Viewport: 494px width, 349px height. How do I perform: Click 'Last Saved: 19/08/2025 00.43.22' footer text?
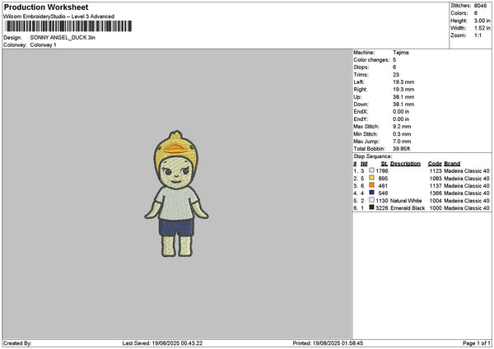pos(162,343)
